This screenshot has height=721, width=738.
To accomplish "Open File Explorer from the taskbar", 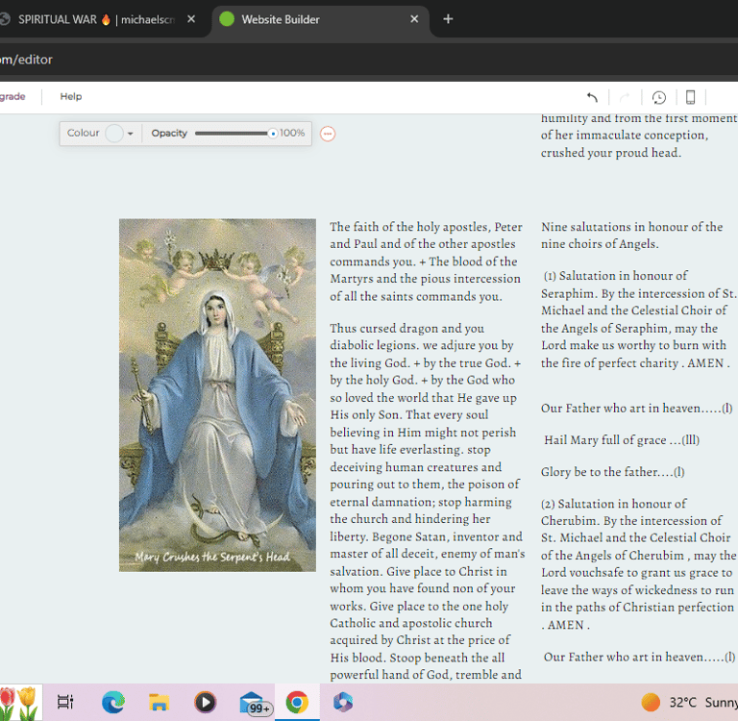I will coord(160,702).
